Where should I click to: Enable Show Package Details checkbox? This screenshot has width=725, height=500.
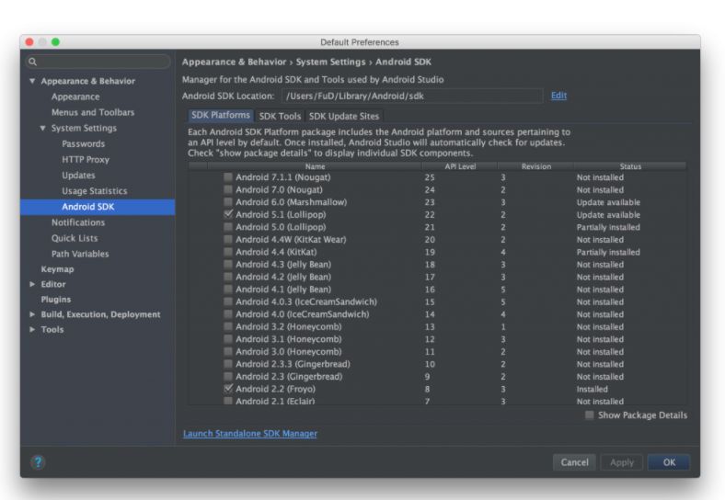point(589,415)
